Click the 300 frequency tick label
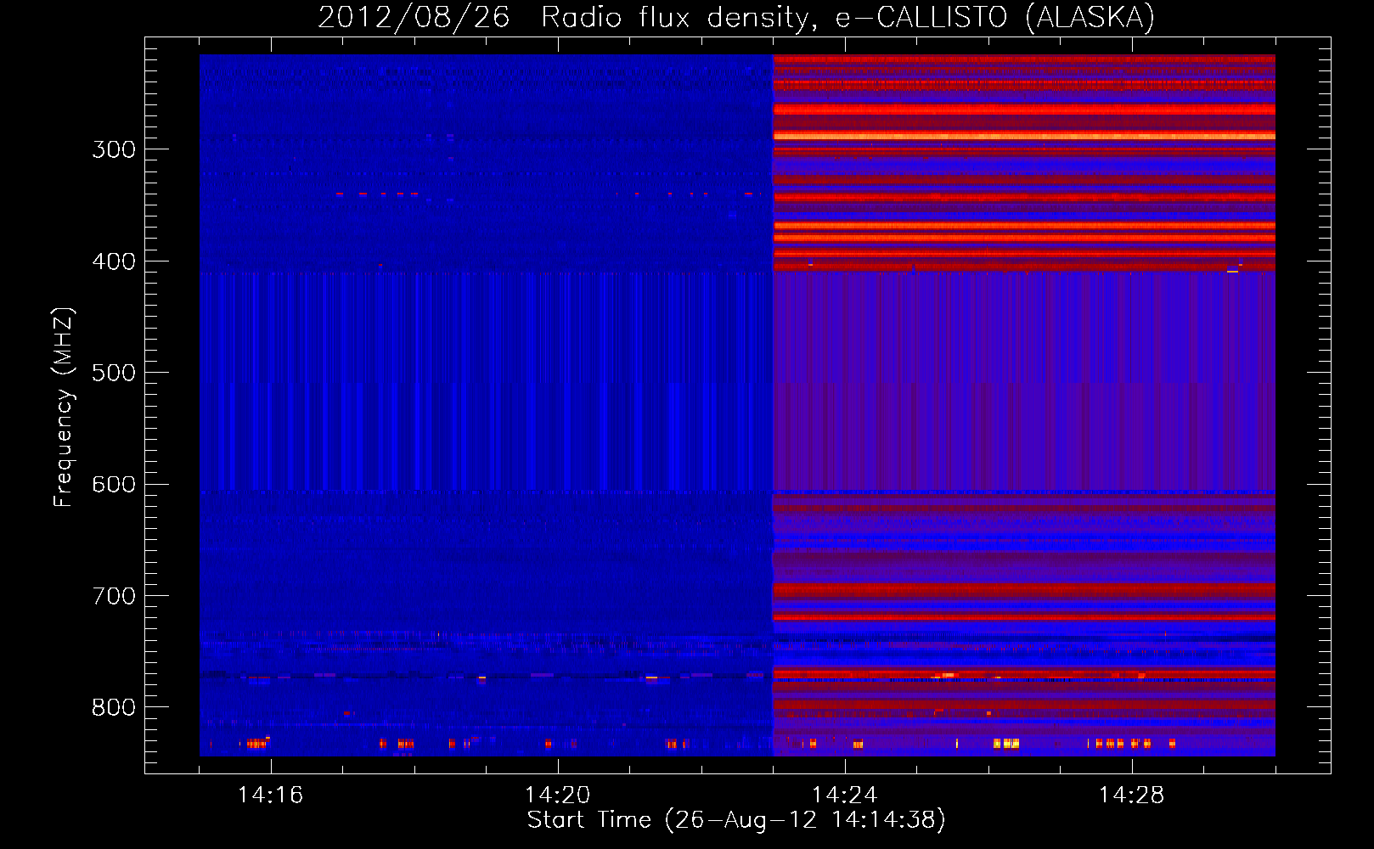Screen dimensions: 1374x849 [114, 149]
